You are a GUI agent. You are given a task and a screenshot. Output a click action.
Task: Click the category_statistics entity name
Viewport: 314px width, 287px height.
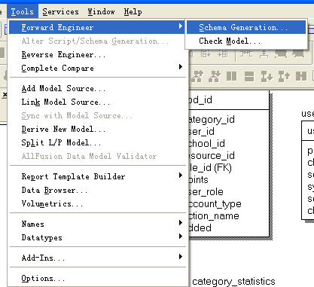point(233,282)
